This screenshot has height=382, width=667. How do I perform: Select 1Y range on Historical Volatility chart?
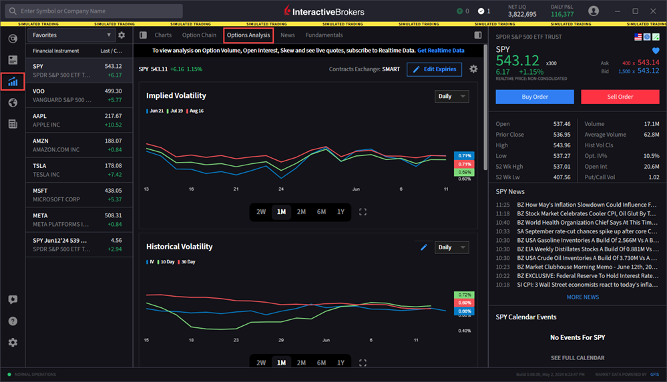(x=341, y=363)
